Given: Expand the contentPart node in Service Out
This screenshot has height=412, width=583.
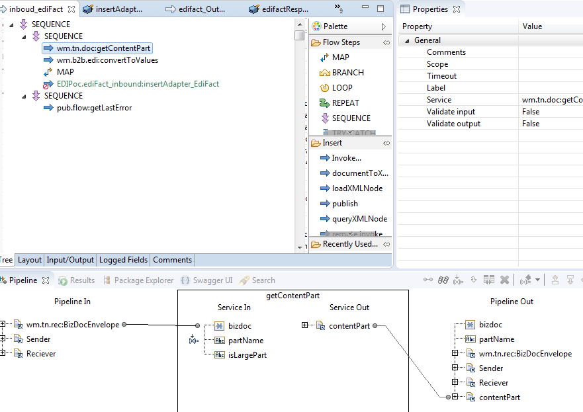Looking at the screenshot, I should (x=304, y=325).
